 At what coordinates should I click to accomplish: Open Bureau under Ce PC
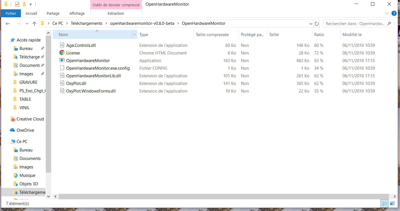[x=26, y=150]
